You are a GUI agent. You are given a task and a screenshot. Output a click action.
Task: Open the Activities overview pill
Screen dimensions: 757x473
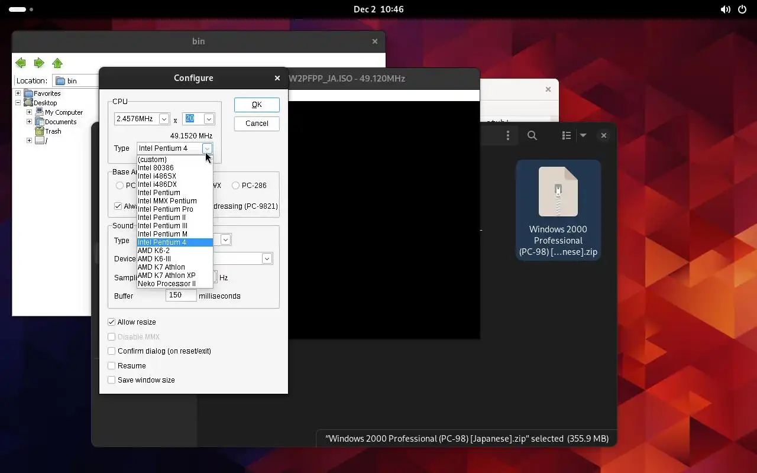[x=21, y=9]
